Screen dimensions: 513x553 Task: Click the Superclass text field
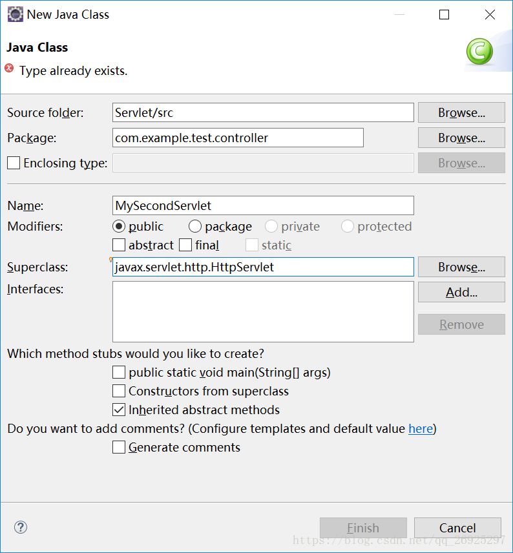point(263,267)
